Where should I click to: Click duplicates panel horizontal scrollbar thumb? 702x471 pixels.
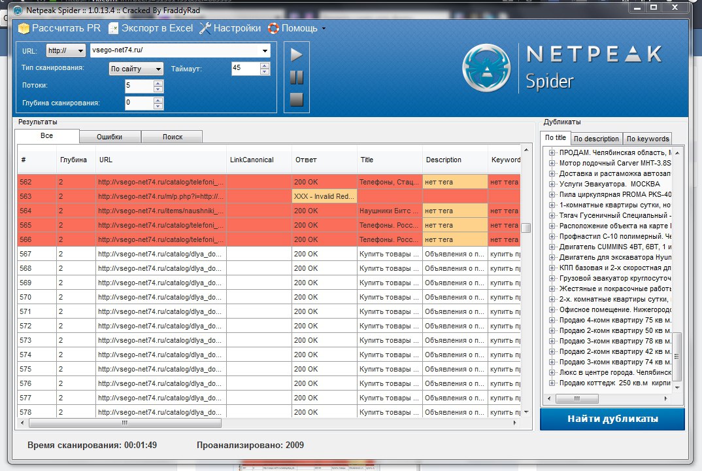[577, 398]
